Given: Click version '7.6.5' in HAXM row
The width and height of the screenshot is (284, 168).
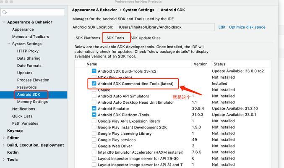Looking at the screenshot, I should [196, 152].
